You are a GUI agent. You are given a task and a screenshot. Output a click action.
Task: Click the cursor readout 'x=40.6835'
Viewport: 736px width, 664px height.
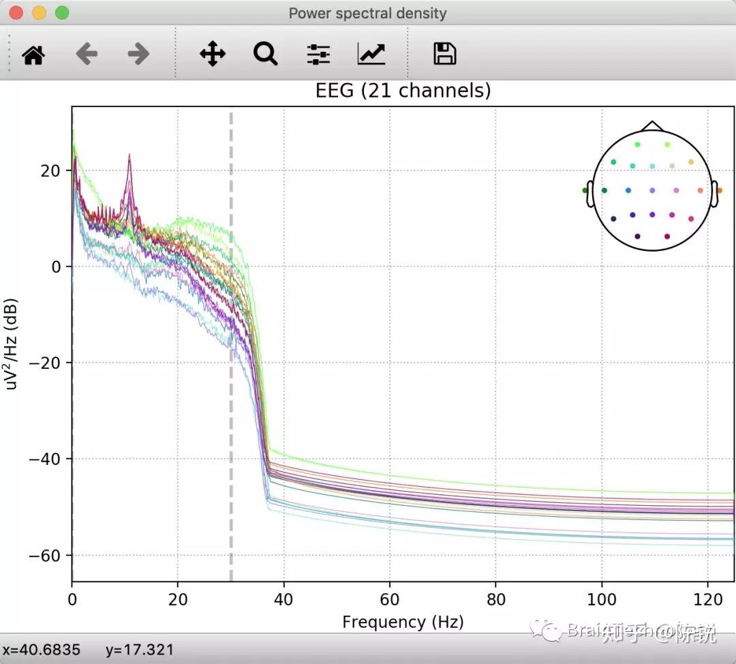coord(42,650)
